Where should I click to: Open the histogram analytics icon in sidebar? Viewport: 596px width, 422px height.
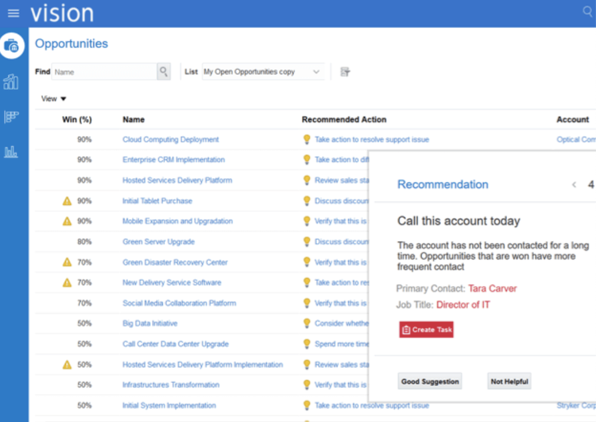[12, 152]
